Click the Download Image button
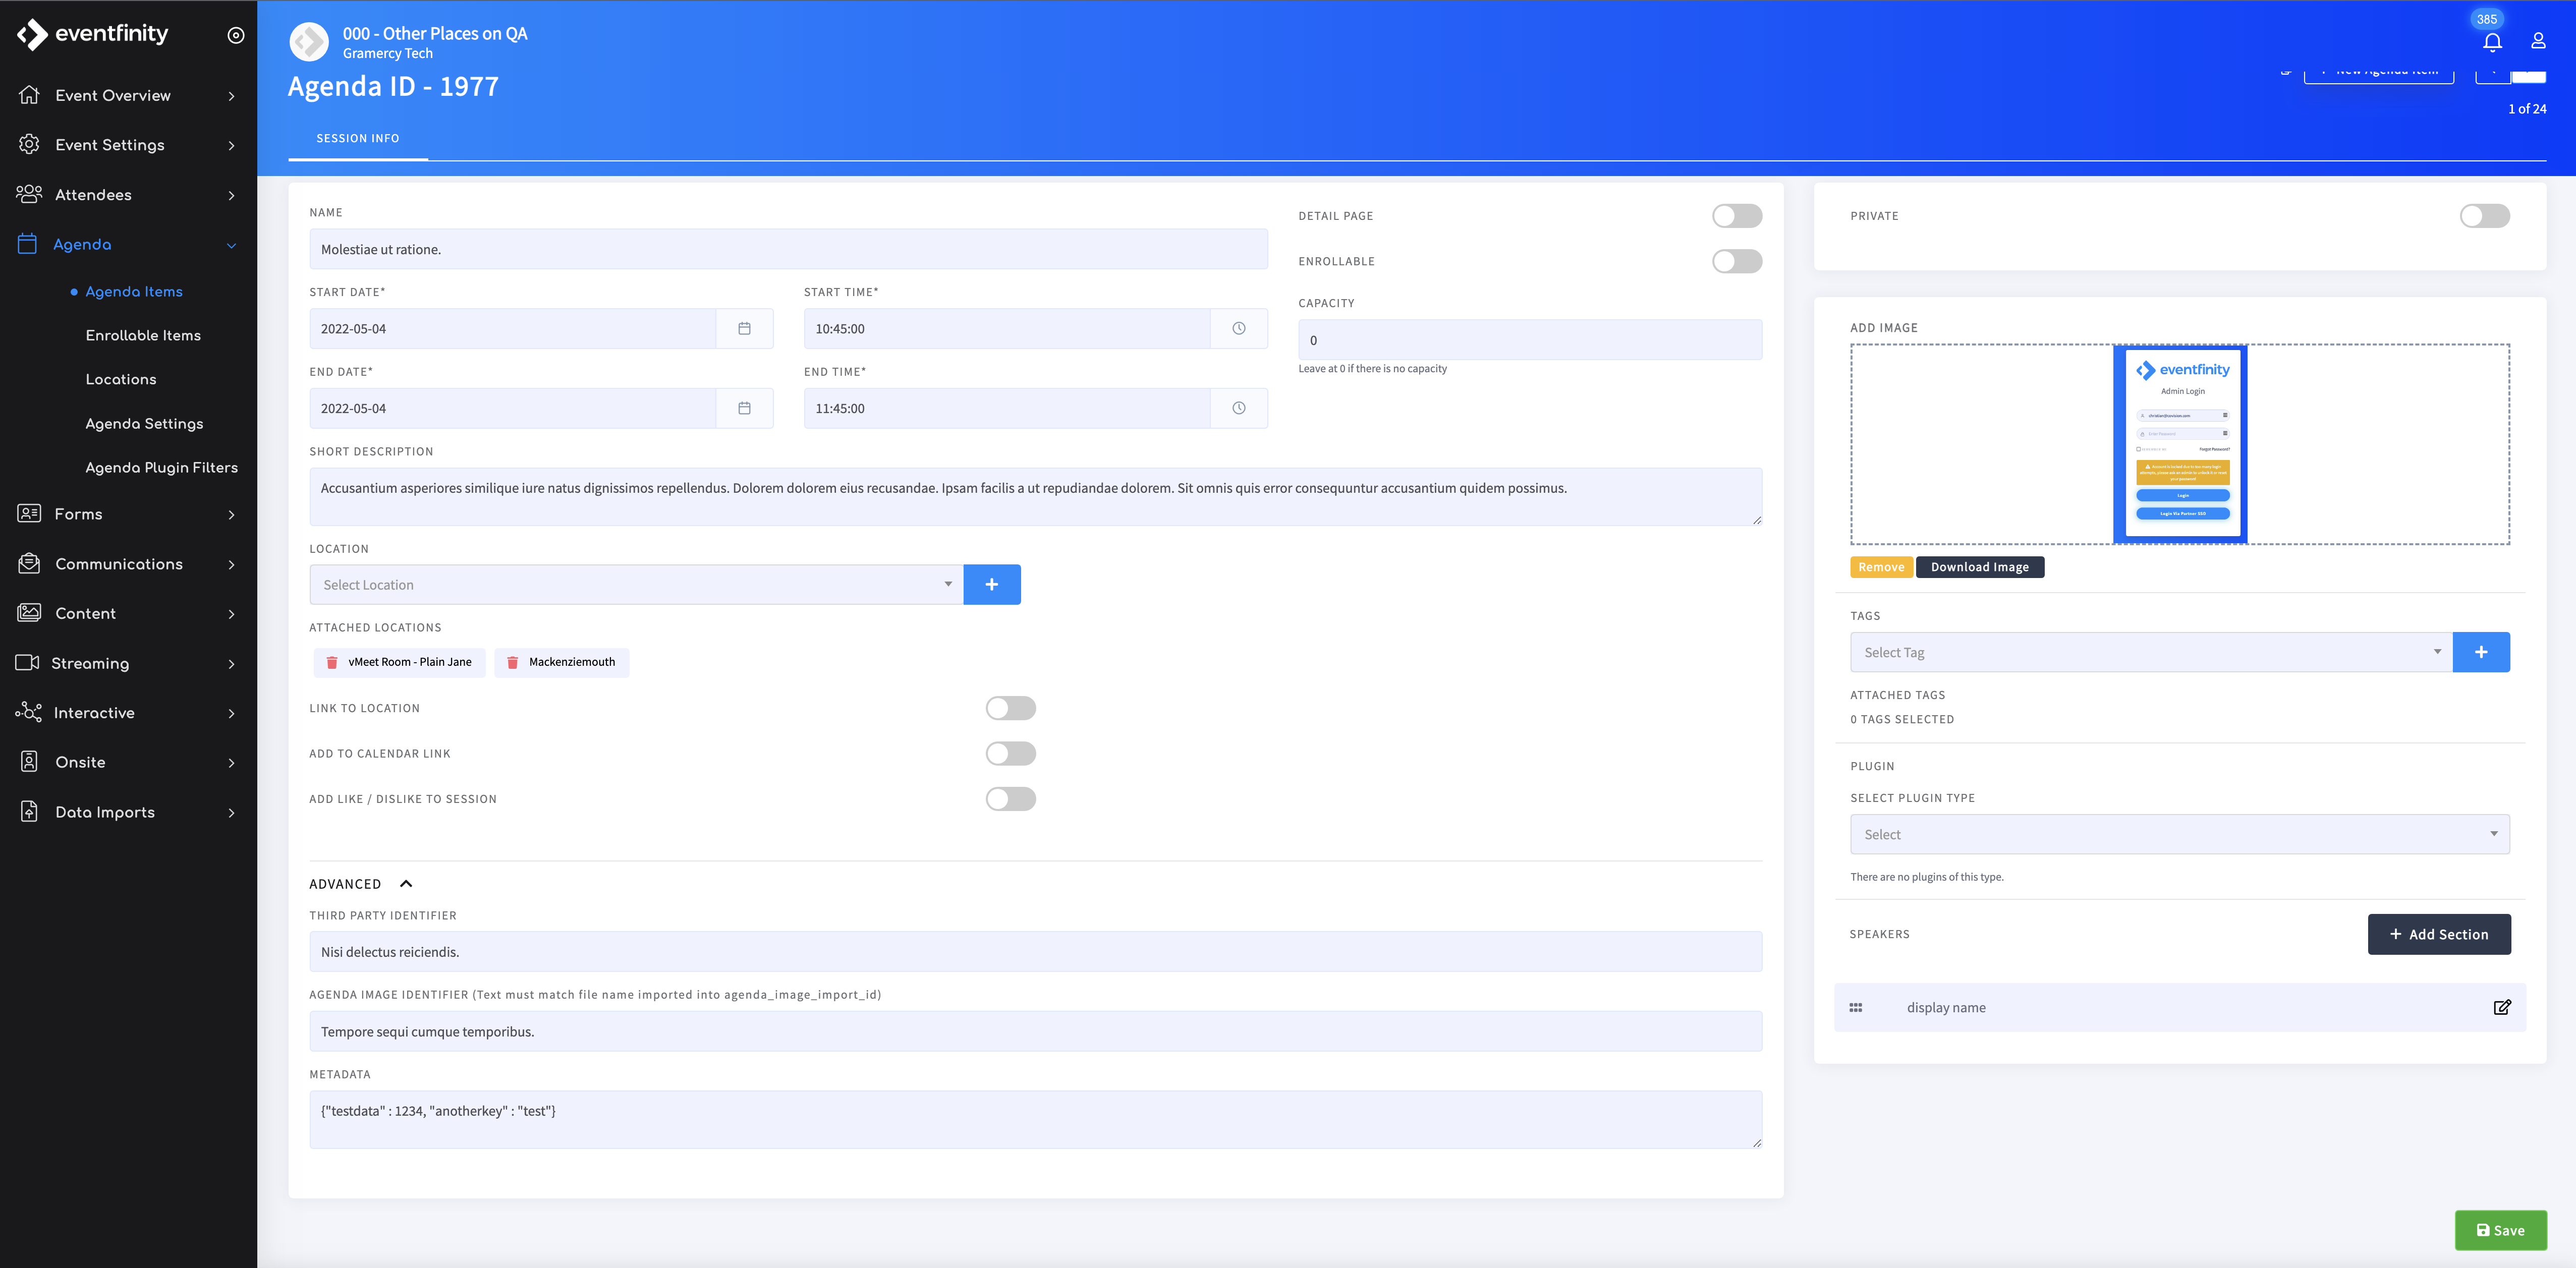The image size is (2576, 1268). tap(1979, 567)
